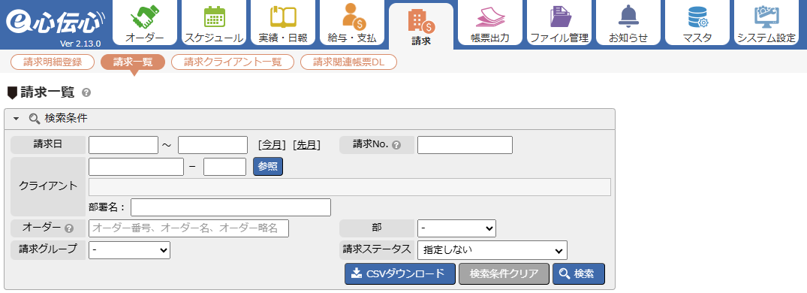Collapse the 検索条件 panel triangle
Image resolution: width=807 pixels, height=293 pixels.
tap(16, 119)
